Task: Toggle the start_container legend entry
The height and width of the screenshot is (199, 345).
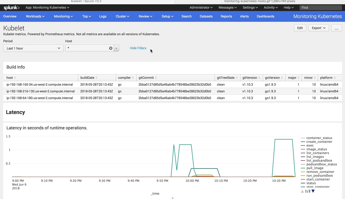Action: click(x=315, y=179)
